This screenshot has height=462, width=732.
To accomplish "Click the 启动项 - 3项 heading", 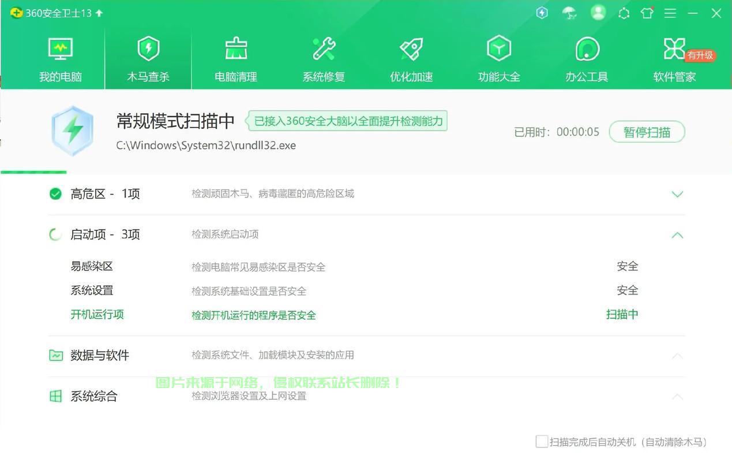I will pyautogui.click(x=105, y=234).
